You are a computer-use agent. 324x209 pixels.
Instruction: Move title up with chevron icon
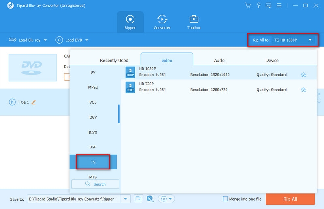[319, 98]
